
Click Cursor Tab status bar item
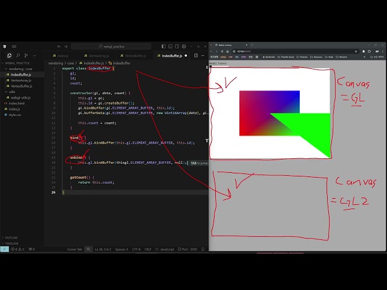pyautogui.click(x=74, y=250)
